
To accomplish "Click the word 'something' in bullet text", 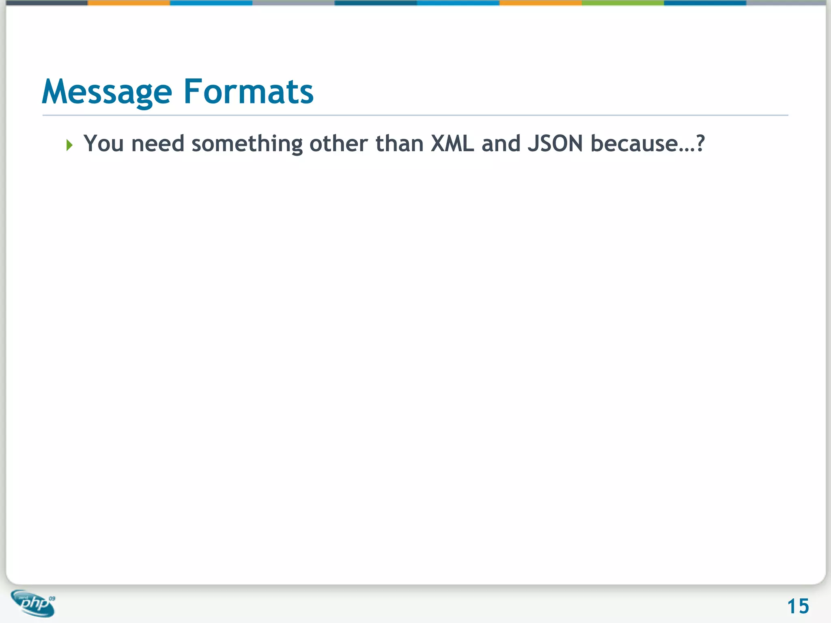I will tap(247, 144).
